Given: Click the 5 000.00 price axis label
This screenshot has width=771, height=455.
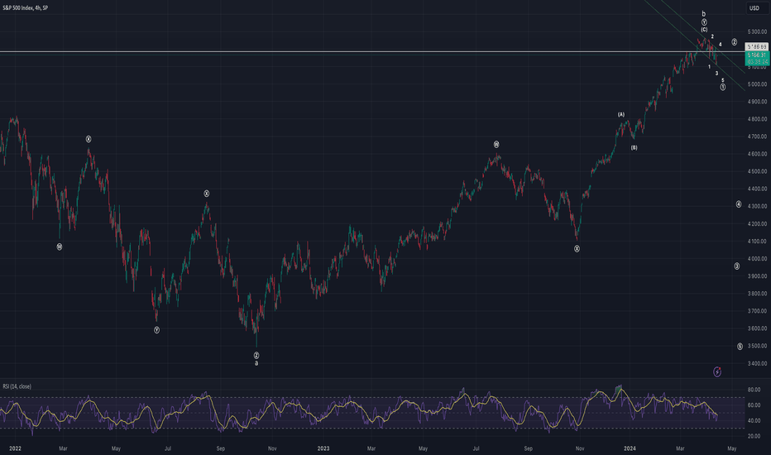Looking at the screenshot, I should [757, 84].
